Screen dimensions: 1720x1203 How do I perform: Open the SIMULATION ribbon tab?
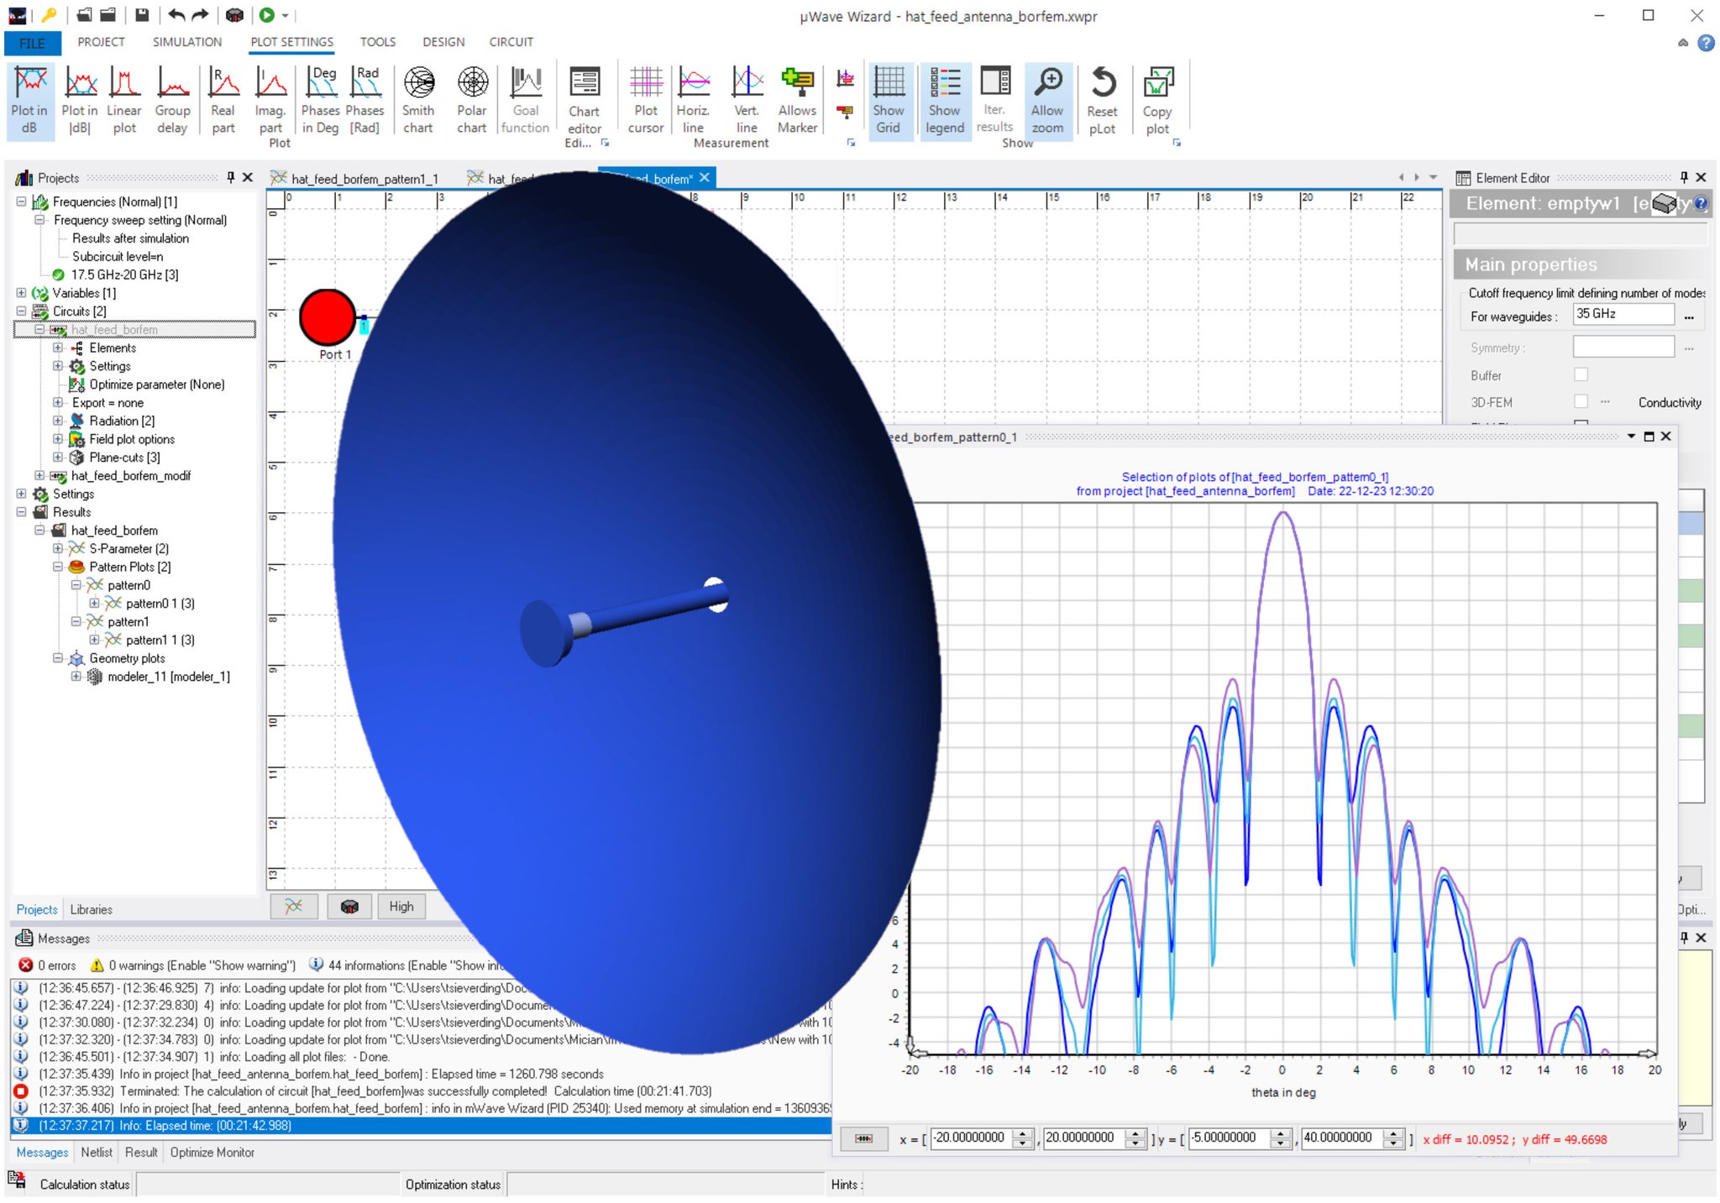(x=187, y=42)
